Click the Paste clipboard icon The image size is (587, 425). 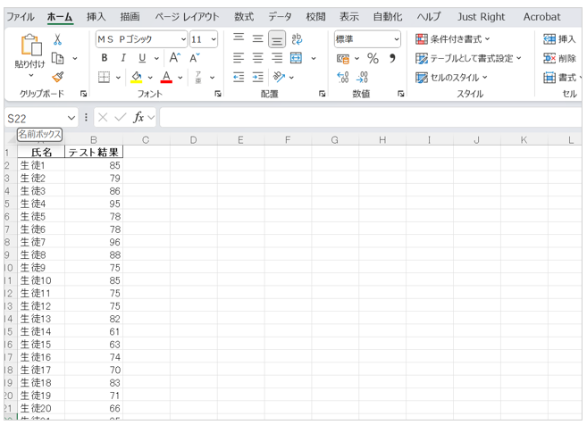tap(31, 45)
